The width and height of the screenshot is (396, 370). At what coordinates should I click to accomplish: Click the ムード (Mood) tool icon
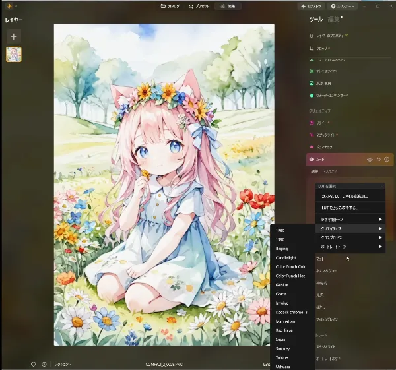pyautogui.click(x=312, y=159)
